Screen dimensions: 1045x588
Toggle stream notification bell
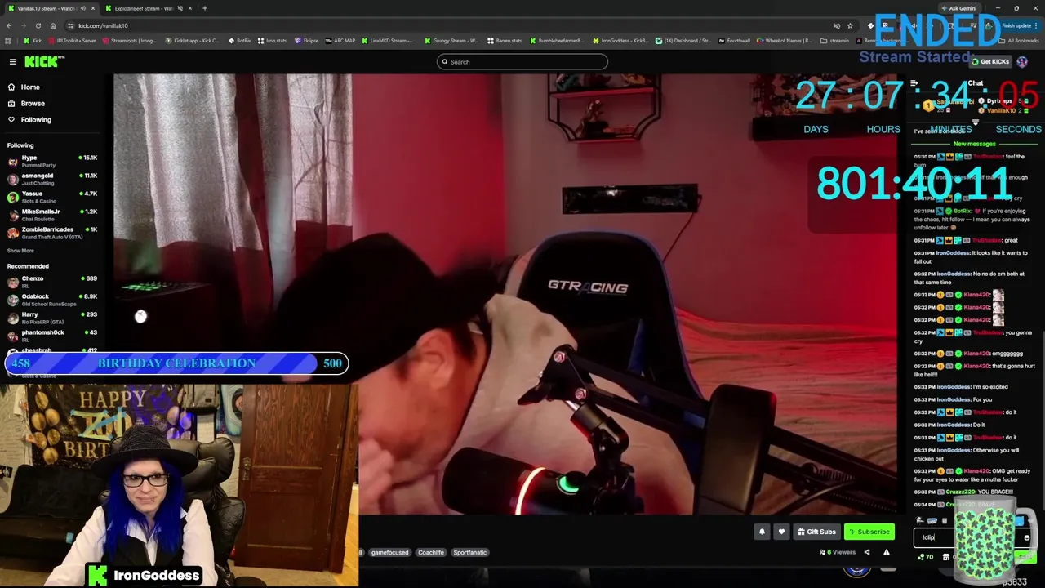tap(762, 532)
